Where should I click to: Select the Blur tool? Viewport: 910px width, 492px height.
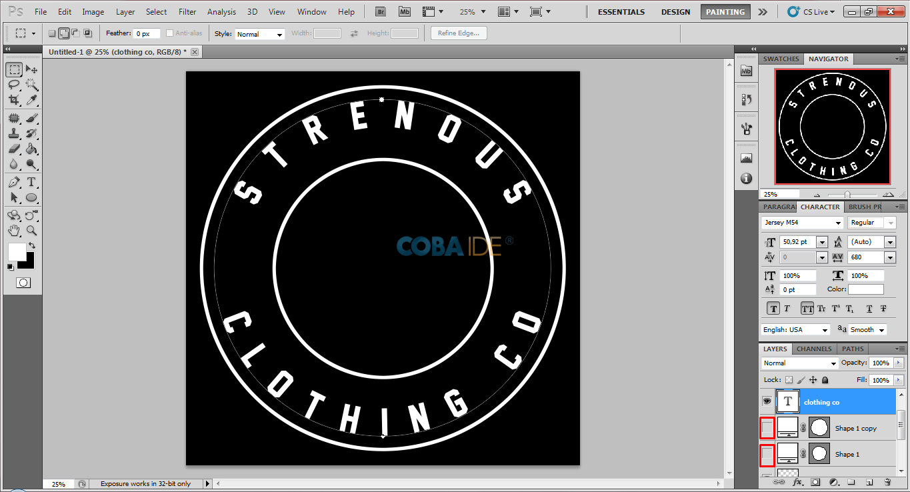(x=14, y=164)
